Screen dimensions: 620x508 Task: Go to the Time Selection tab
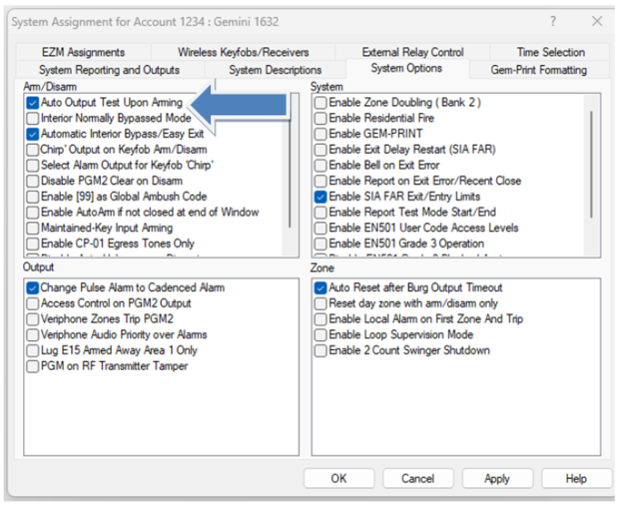click(x=550, y=52)
